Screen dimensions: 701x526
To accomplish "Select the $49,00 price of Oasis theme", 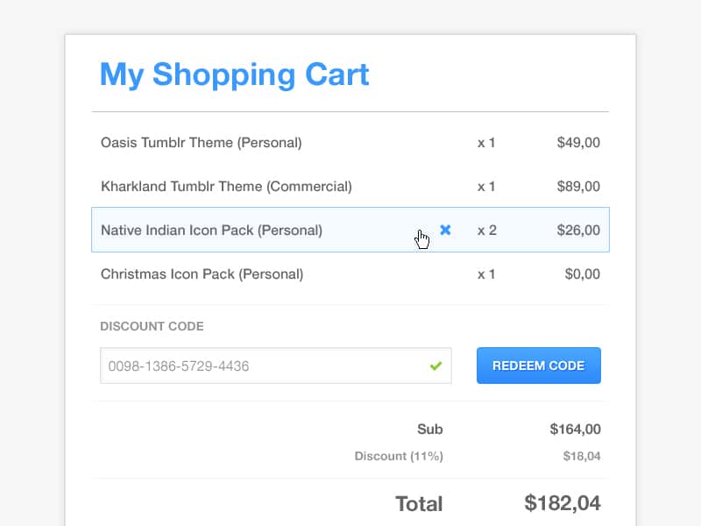I will point(579,142).
